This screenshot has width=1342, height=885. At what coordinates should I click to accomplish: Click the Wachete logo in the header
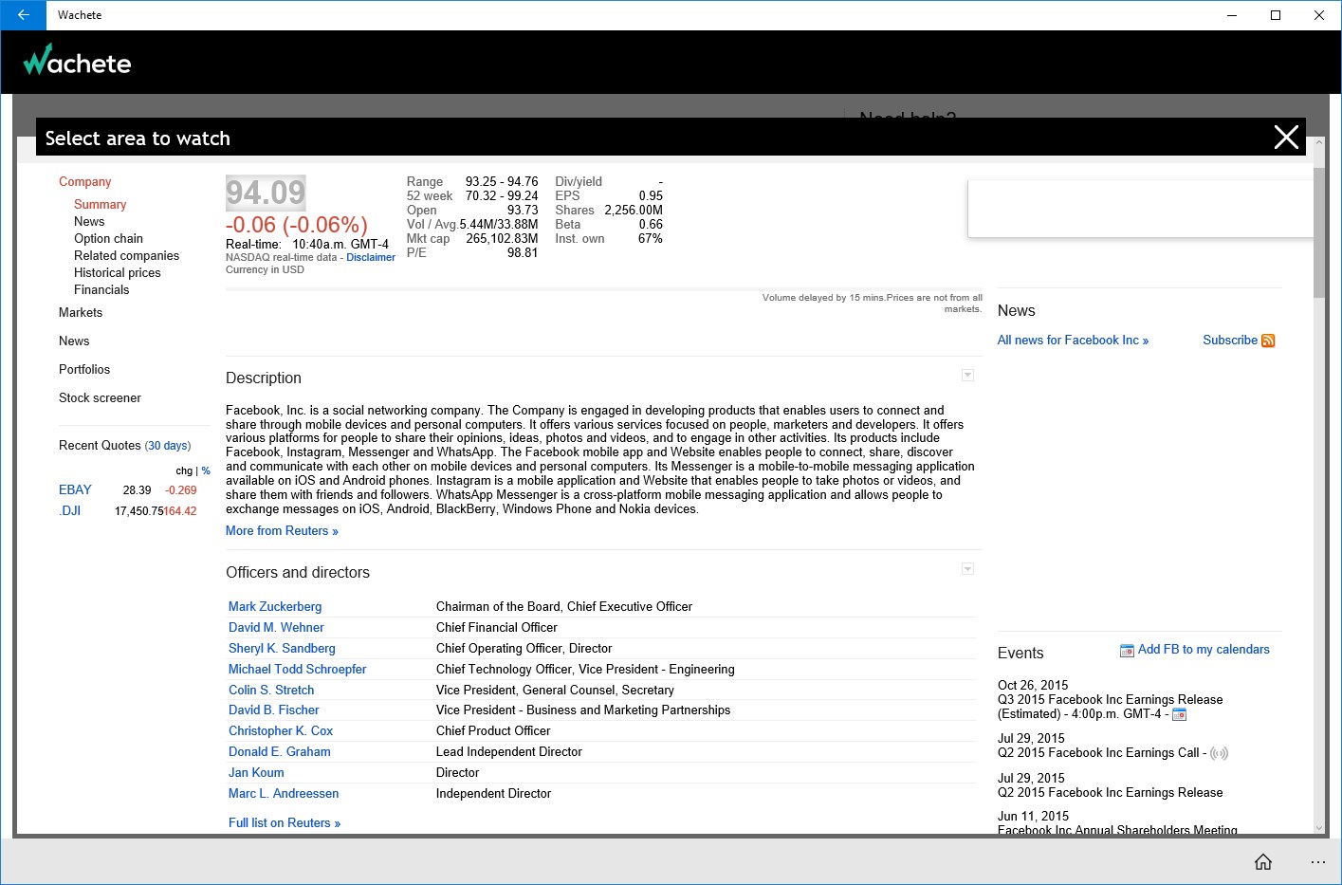(78, 62)
